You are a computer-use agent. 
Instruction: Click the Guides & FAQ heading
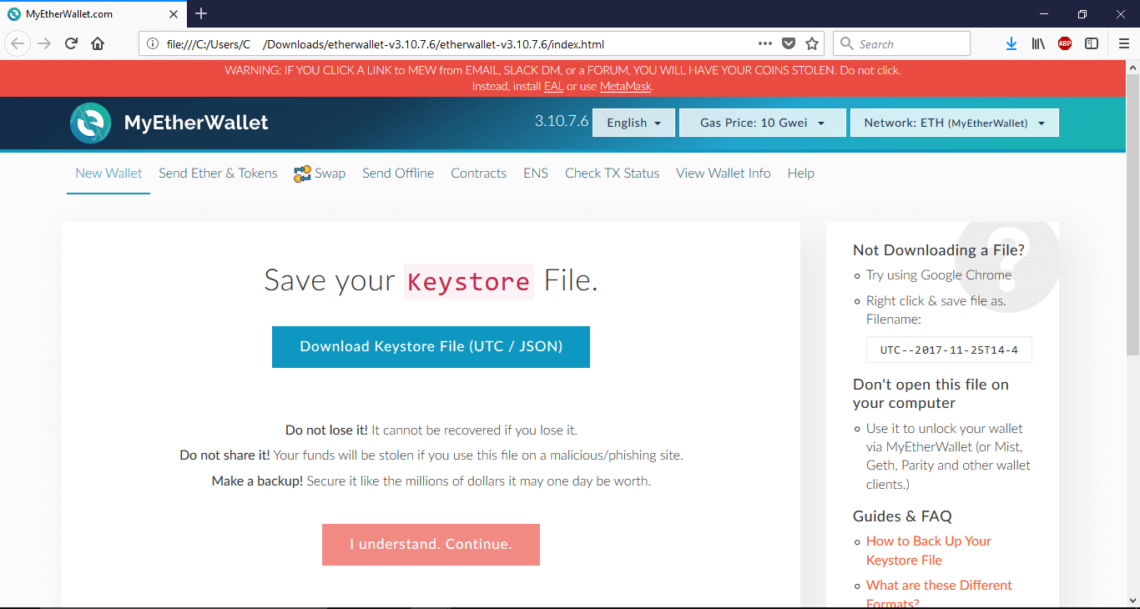tap(902, 516)
